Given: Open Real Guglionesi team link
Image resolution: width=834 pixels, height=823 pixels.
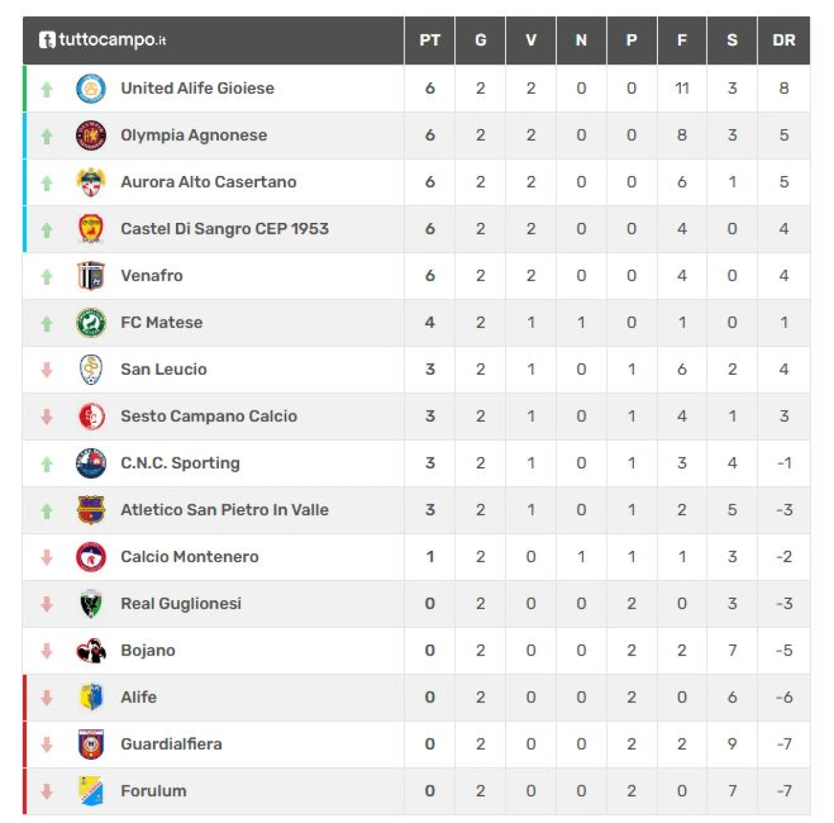Looking at the screenshot, I should [181, 604].
